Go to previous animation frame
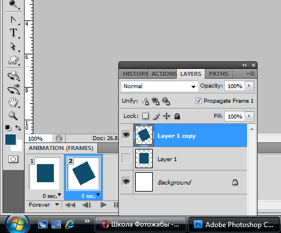281x233 pixels. (86, 205)
